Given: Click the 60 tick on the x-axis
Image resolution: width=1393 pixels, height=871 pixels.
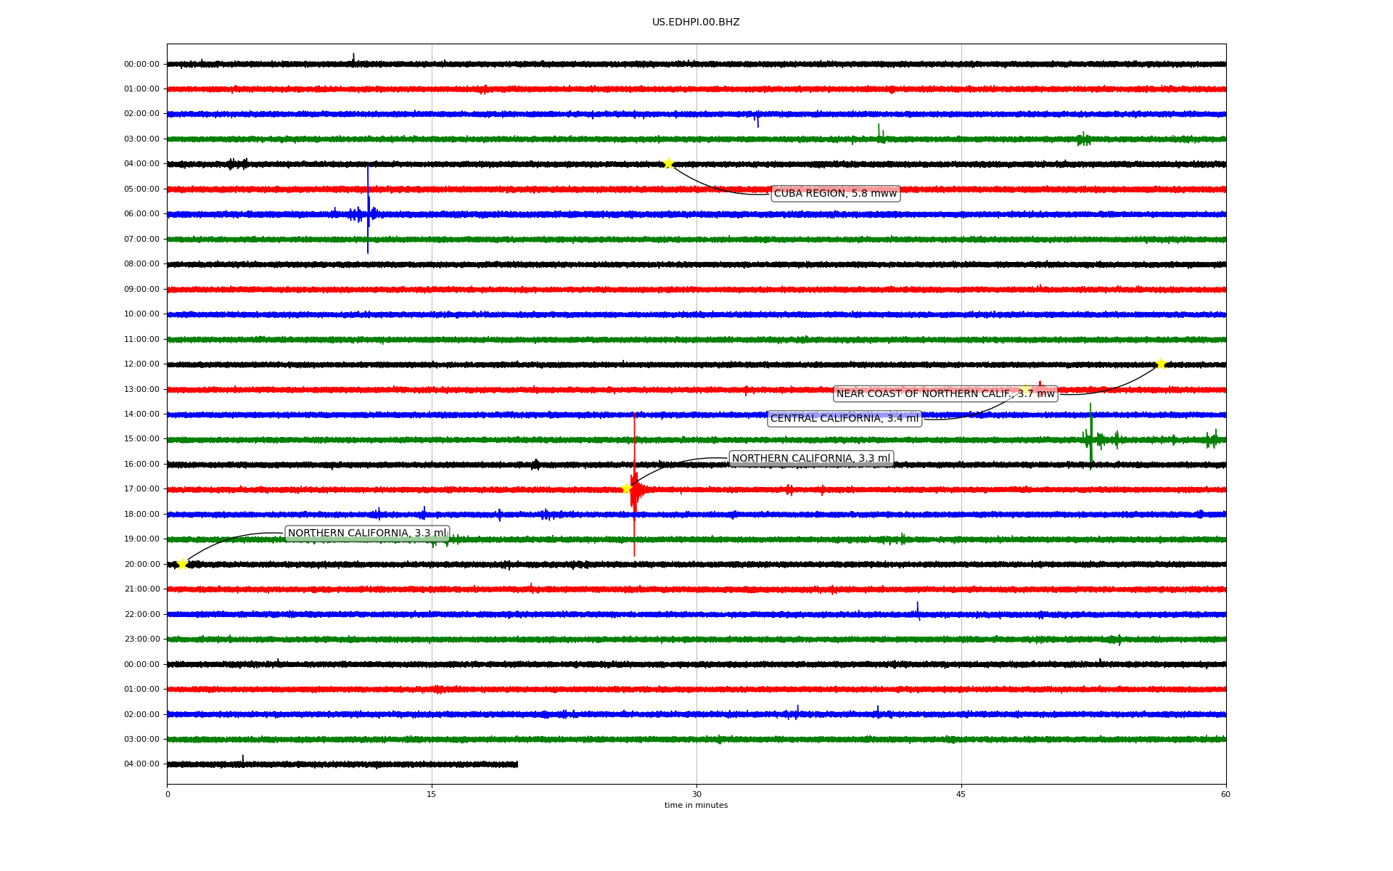Looking at the screenshot, I should pos(1225,794).
